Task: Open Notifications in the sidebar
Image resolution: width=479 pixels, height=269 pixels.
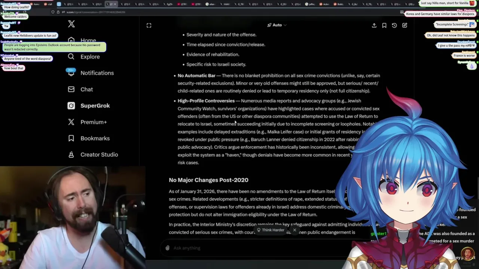Action: 97,73
